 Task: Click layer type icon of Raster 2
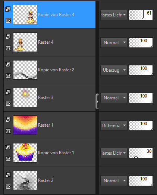[8, 175]
